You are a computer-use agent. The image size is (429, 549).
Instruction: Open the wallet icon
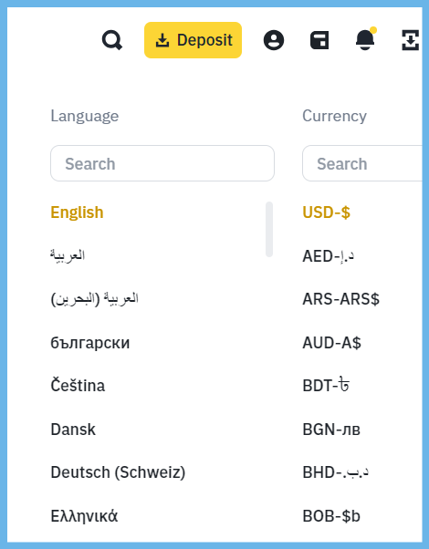pyautogui.click(x=319, y=40)
